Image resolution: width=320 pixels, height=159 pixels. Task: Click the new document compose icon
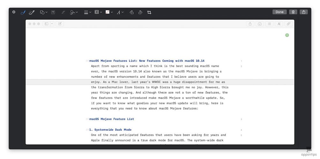click(60, 24)
